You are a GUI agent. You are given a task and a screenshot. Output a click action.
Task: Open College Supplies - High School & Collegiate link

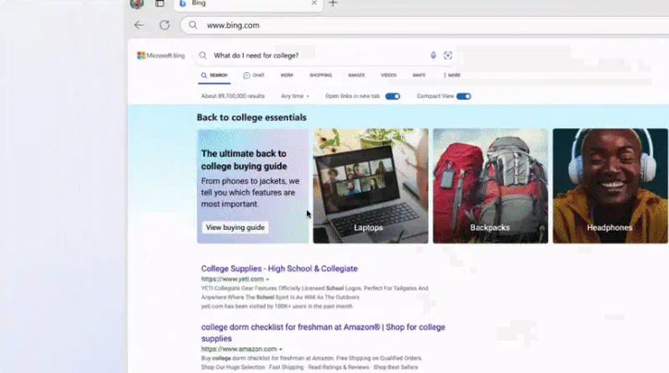[x=279, y=269]
